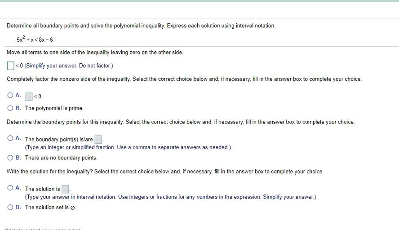Click the answer box before '< 0 (Simplify your answer)'
This screenshot has height=230, width=399.
(x=11, y=66)
